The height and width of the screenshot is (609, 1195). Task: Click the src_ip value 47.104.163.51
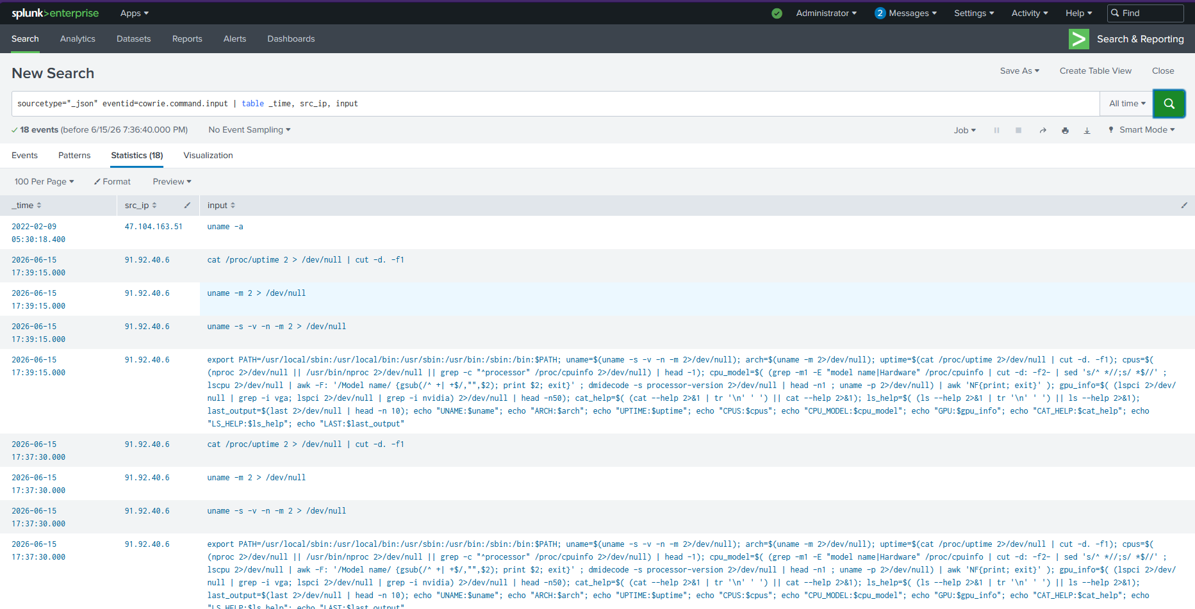(x=154, y=227)
